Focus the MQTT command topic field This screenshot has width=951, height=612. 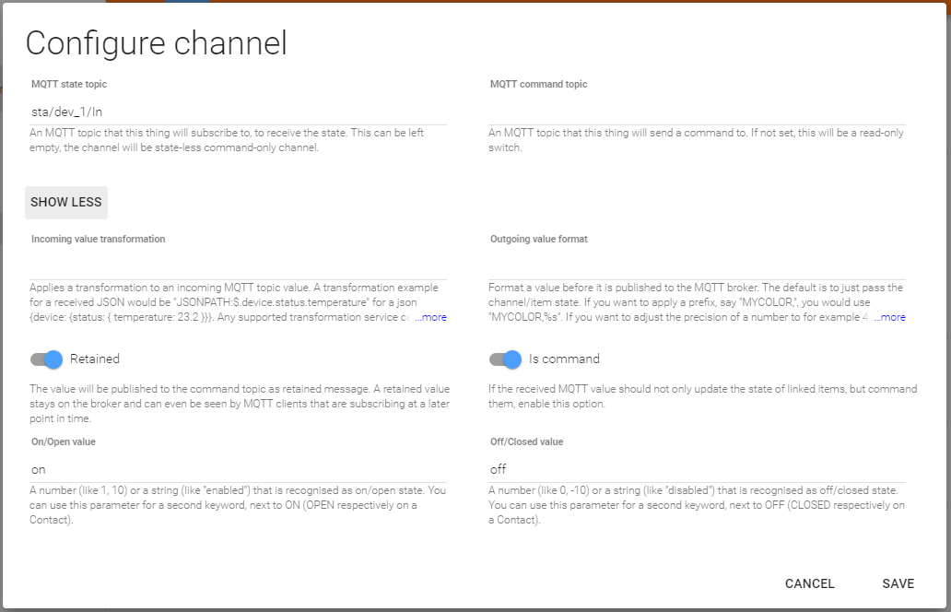(x=697, y=111)
